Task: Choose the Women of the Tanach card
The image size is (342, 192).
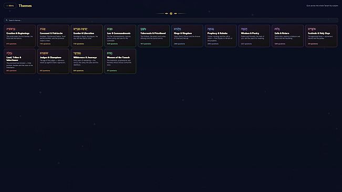Action: 120,61
